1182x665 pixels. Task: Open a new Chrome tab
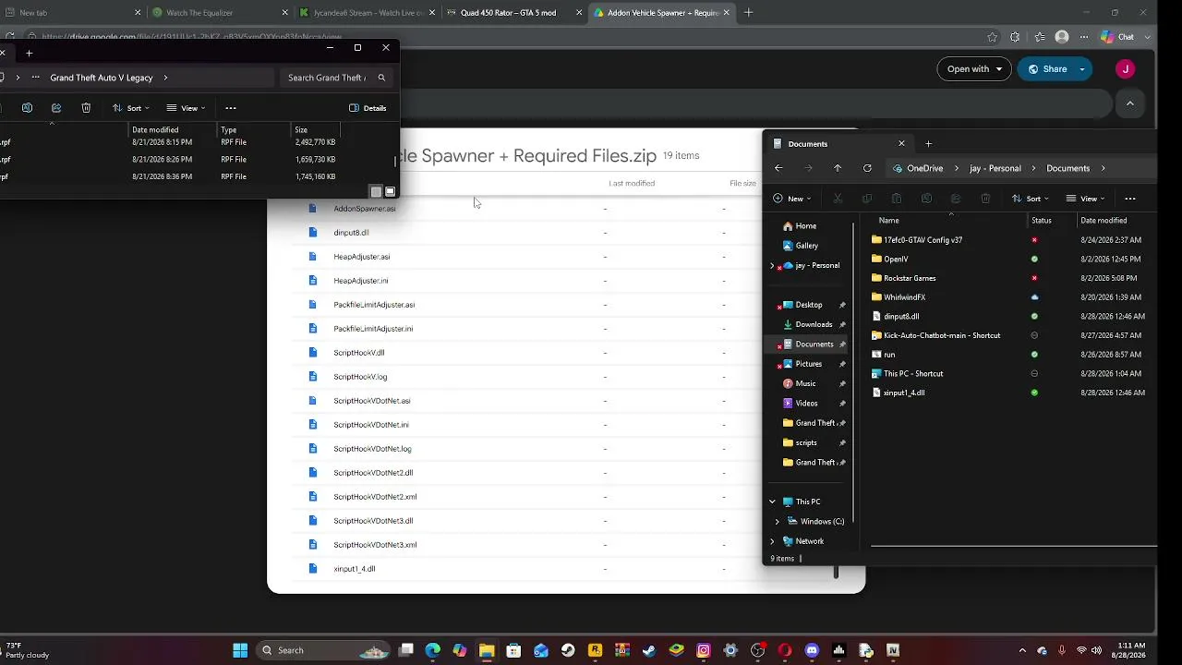pyautogui.click(x=749, y=13)
